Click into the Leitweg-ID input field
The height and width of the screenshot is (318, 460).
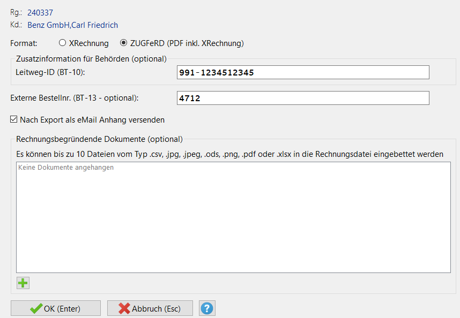click(303, 72)
